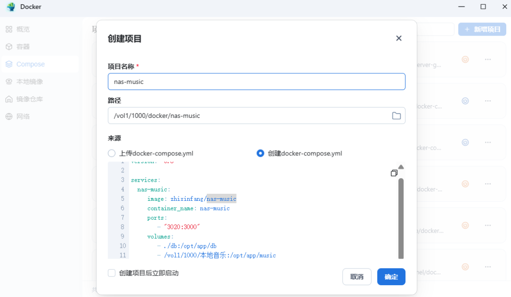Confirm project creation with 确定 button
The image size is (511, 297).
[x=391, y=277]
